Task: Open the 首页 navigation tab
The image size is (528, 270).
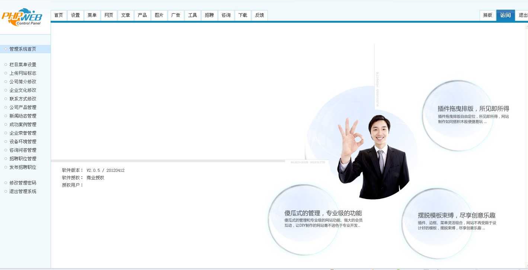Action: 58,15
